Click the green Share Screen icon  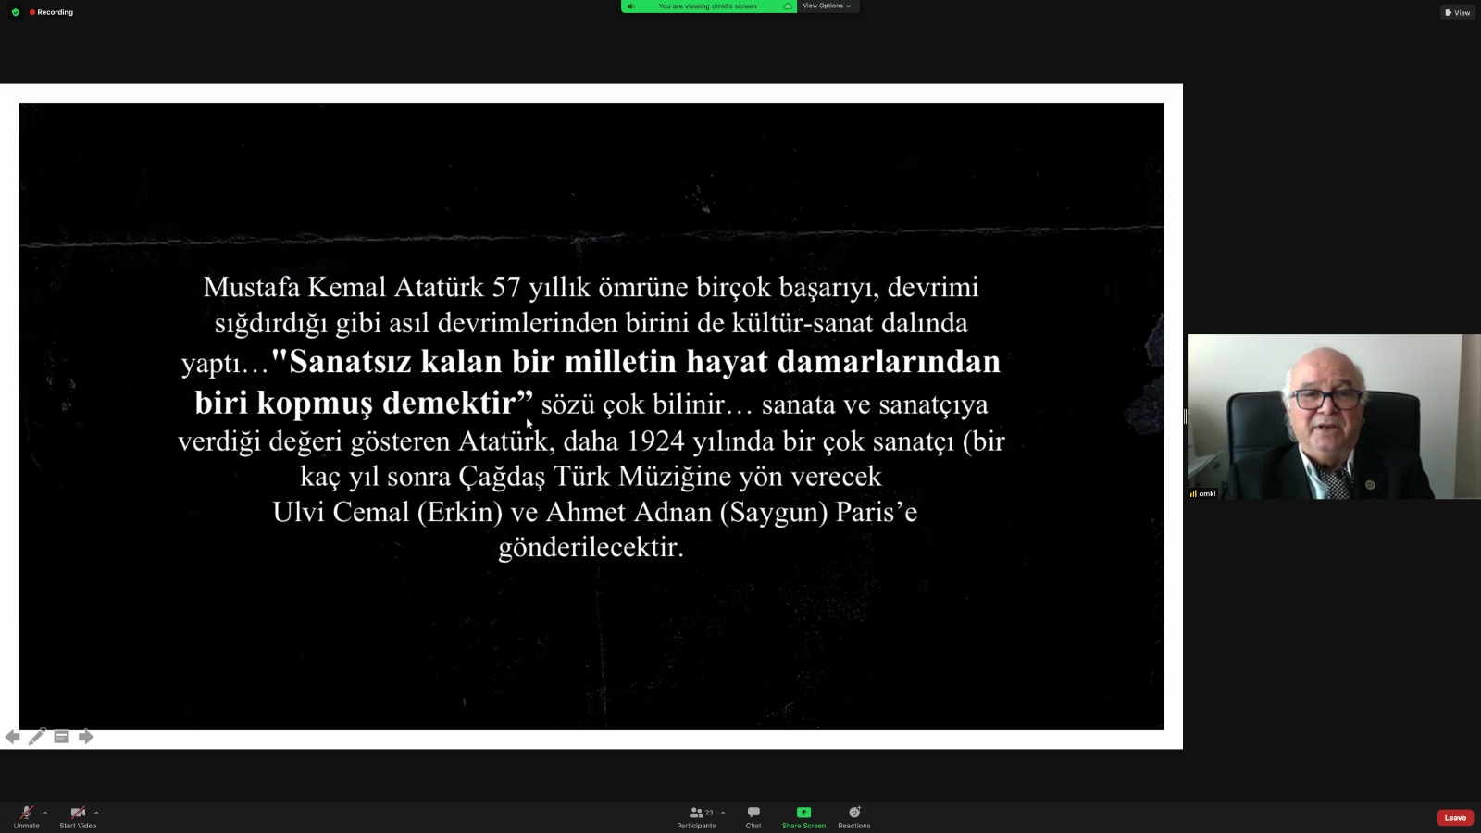coord(803,813)
